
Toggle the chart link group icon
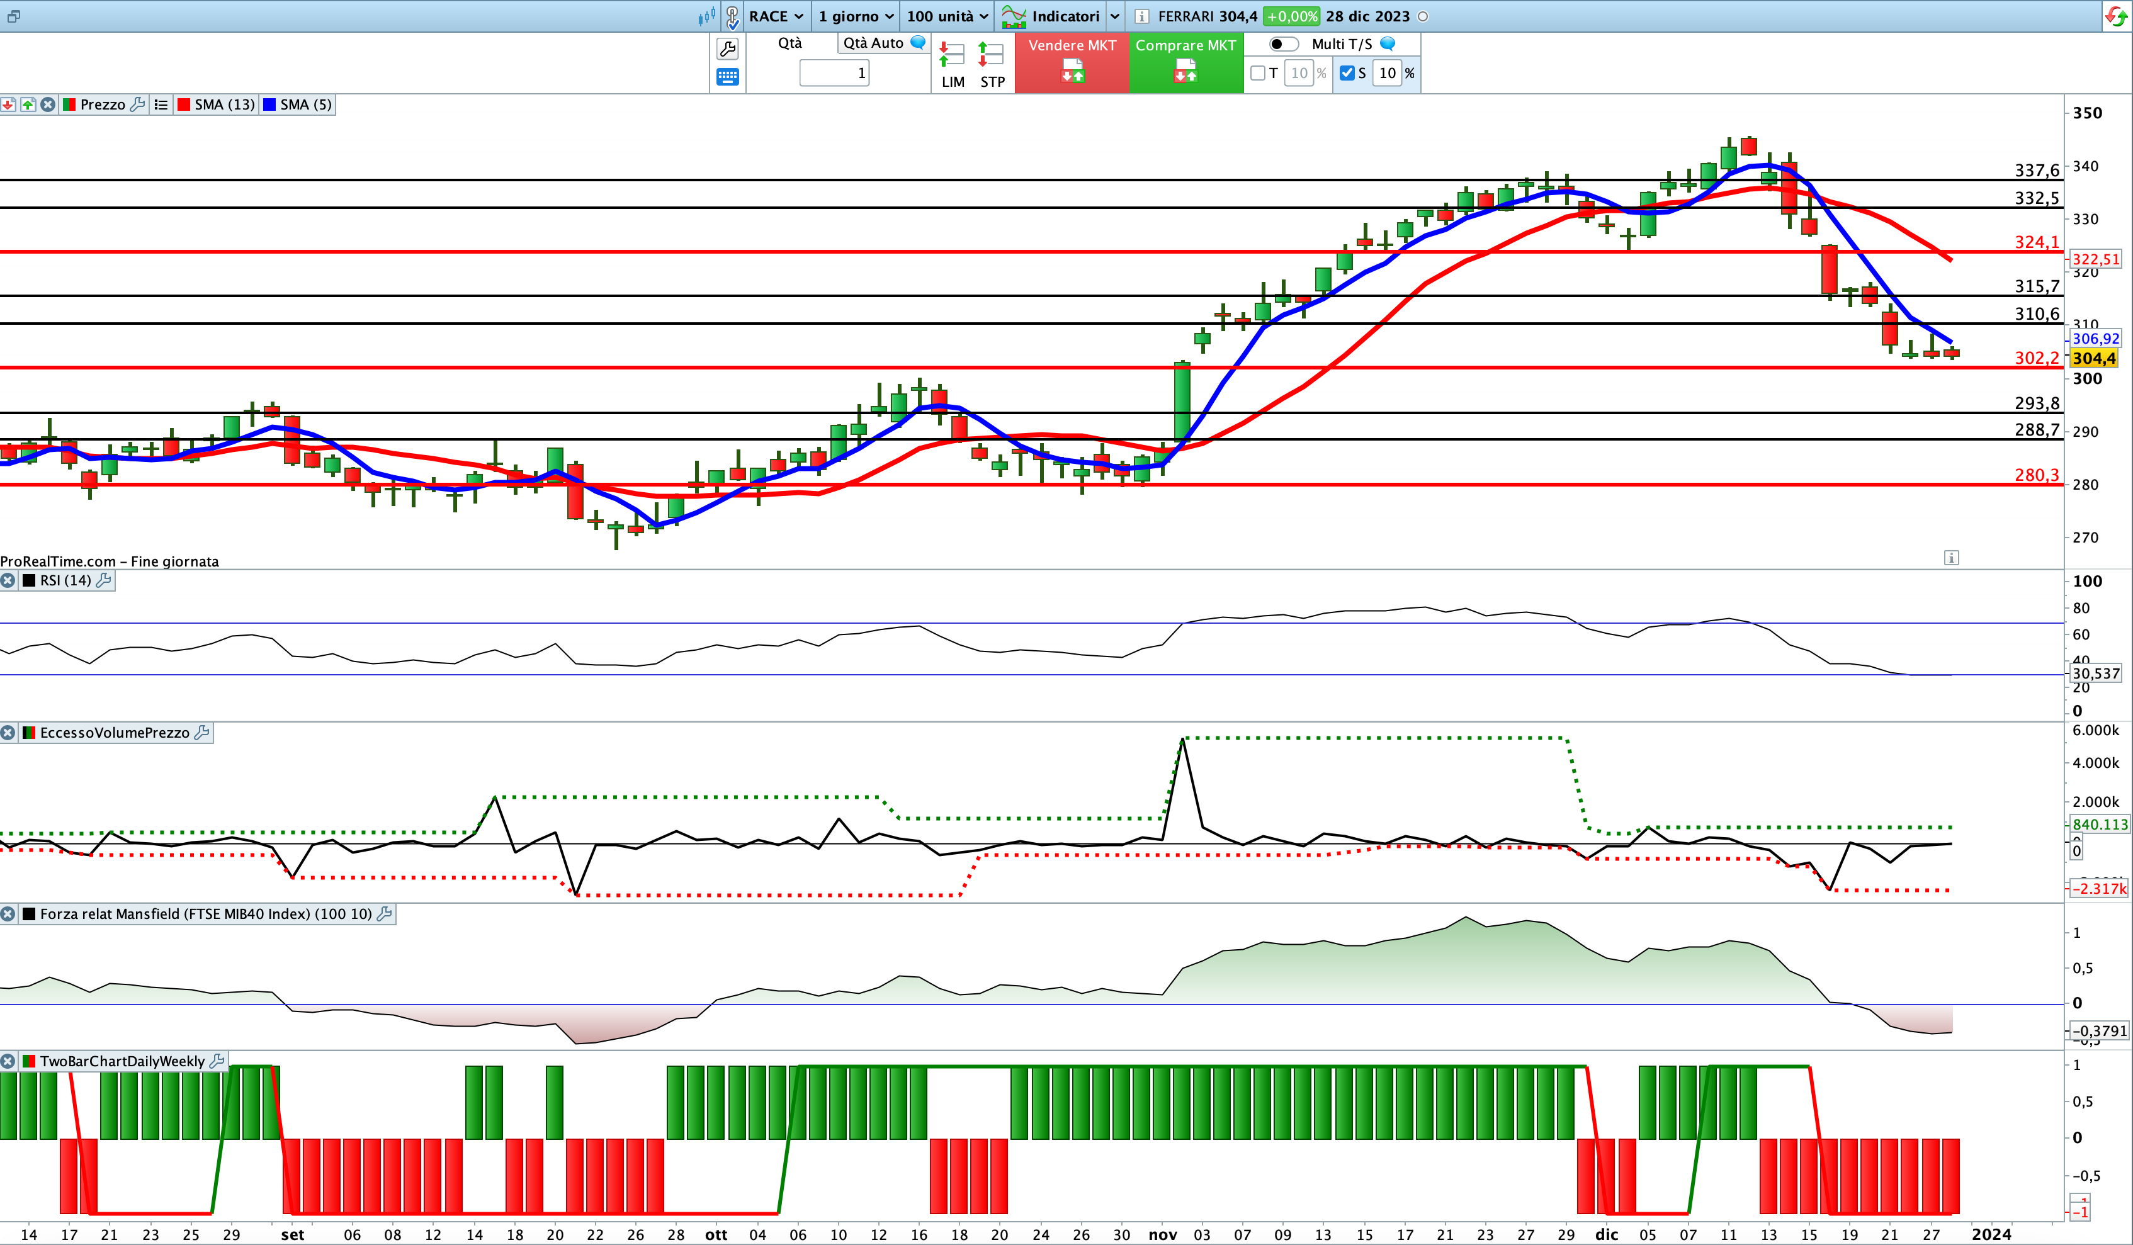pos(733,16)
